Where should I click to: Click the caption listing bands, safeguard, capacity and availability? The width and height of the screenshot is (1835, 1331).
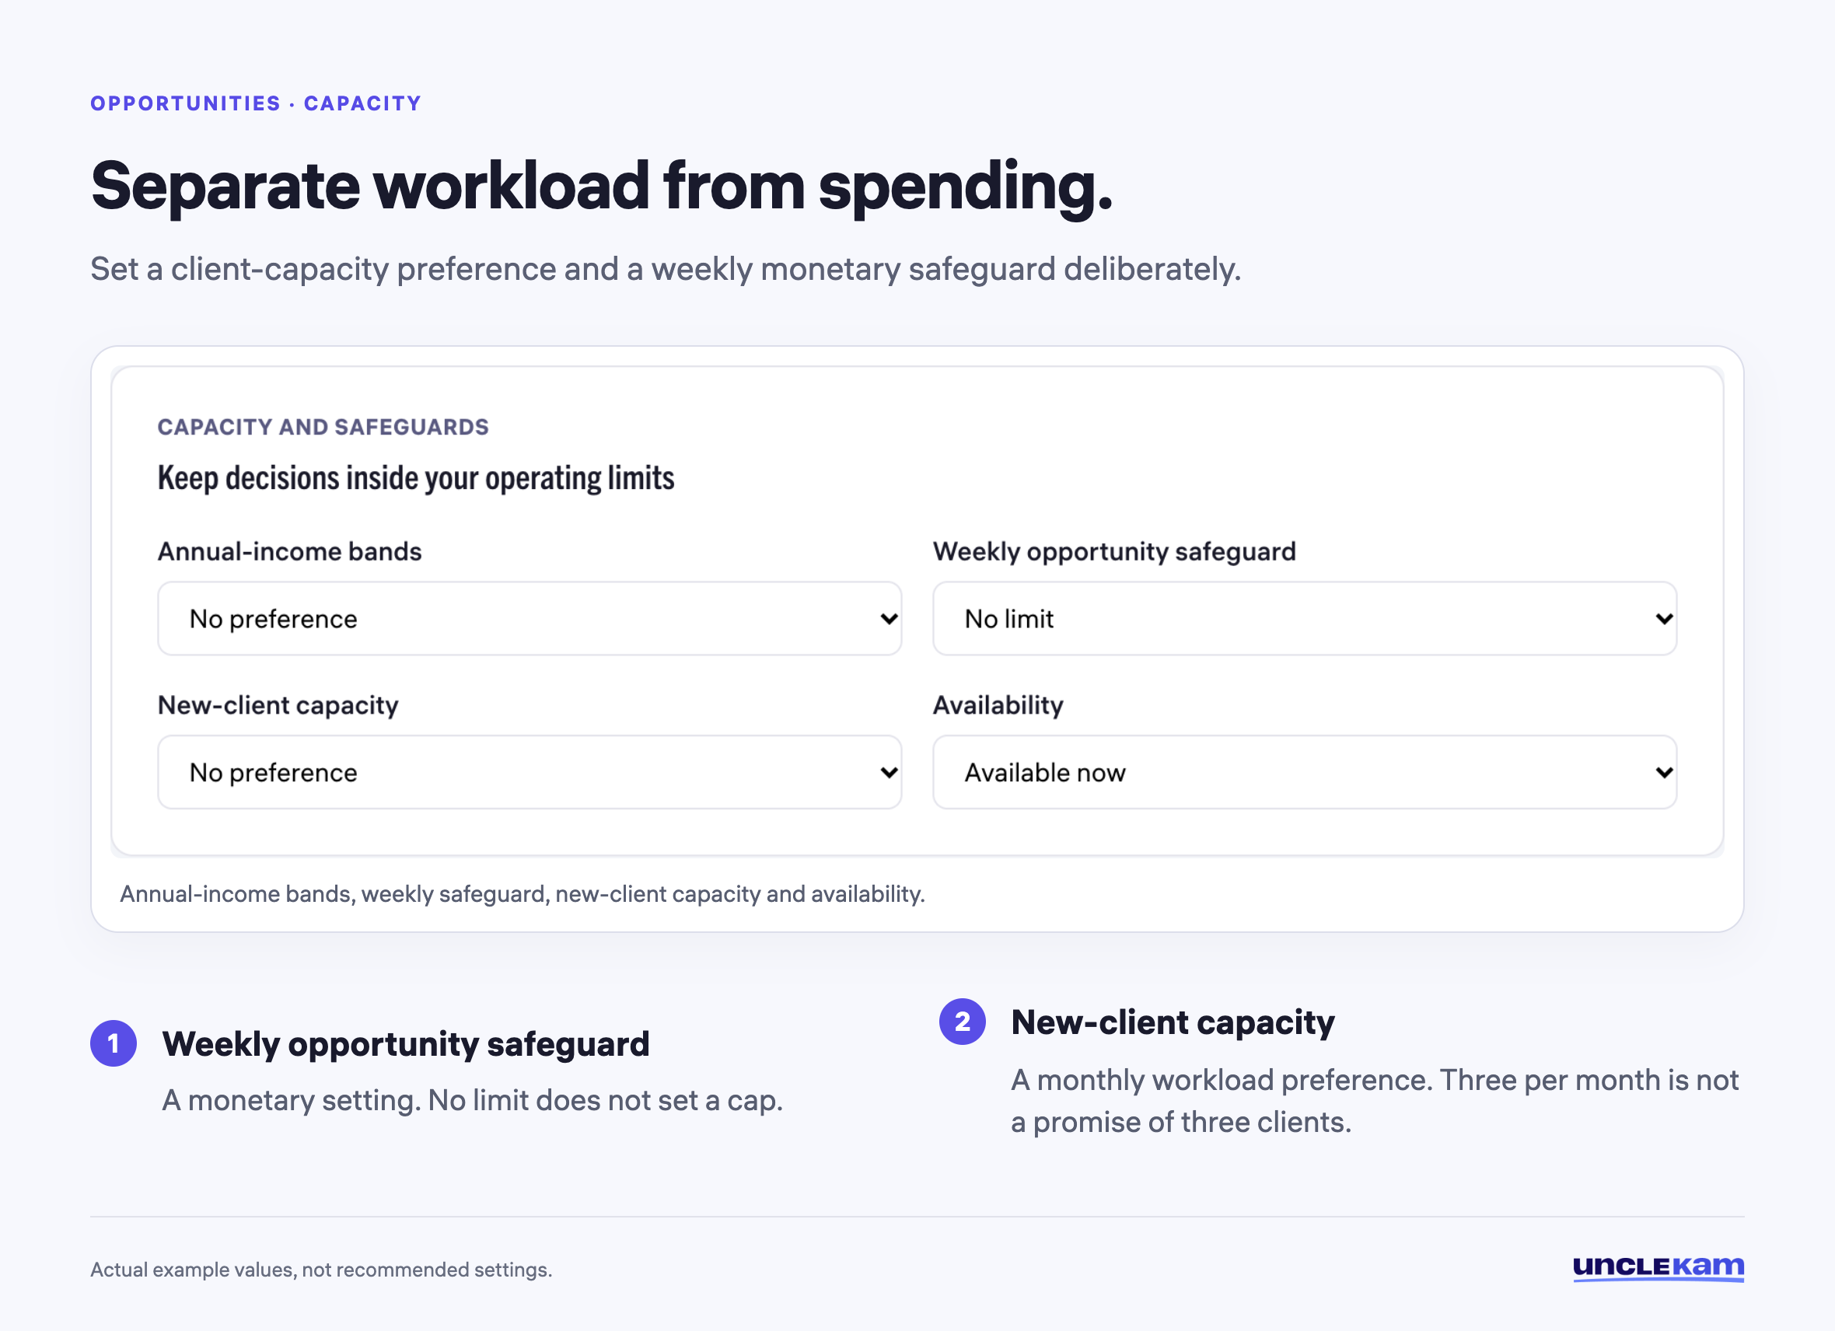pyautogui.click(x=523, y=893)
